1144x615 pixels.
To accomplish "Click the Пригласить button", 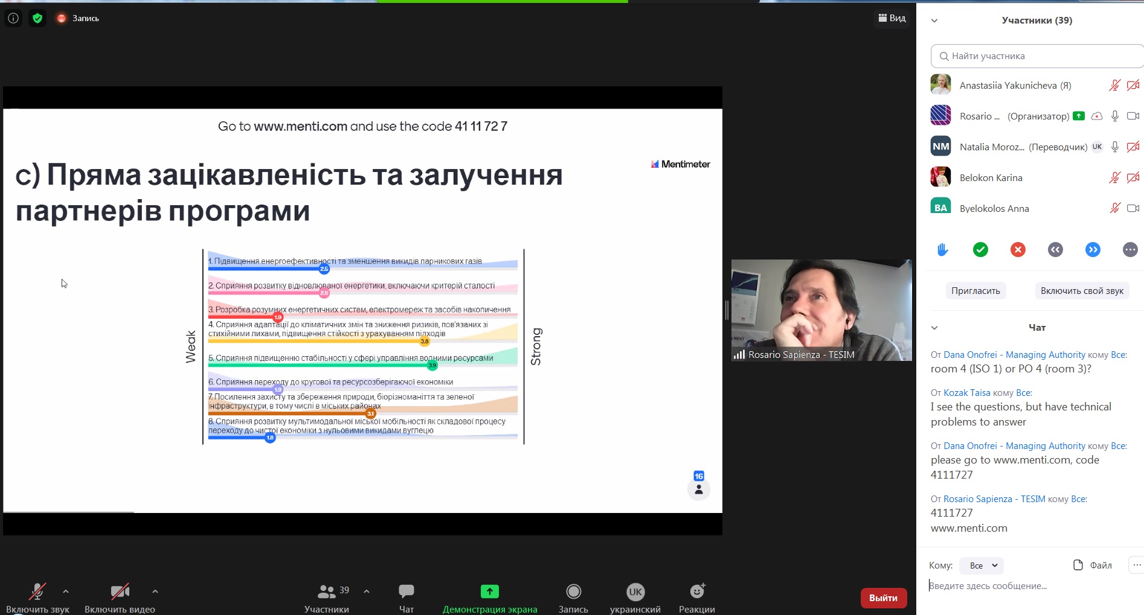I will tap(975, 291).
